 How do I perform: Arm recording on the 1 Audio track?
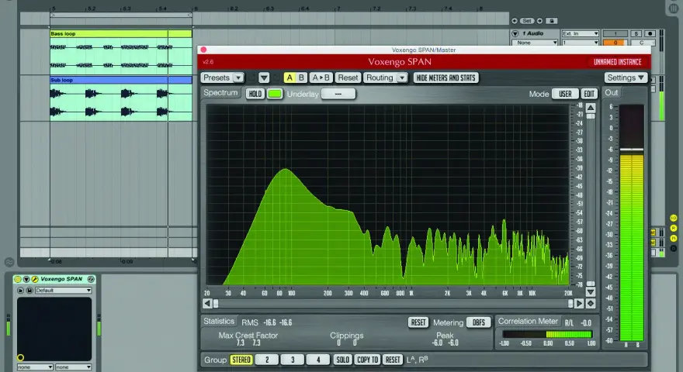tap(650, 33)
